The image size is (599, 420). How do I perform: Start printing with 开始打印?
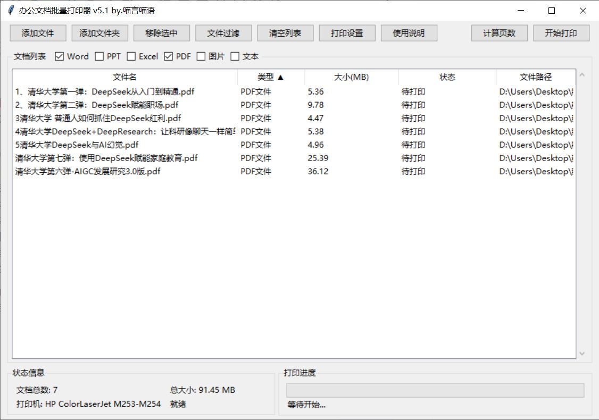(561, 33)
